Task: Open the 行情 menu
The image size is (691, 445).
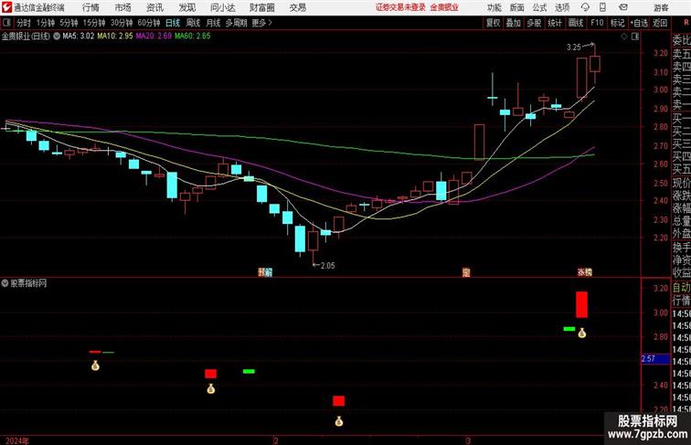Action: point(90,7)
